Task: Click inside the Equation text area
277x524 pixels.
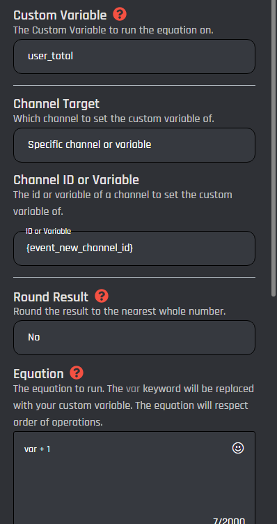Action: (x=134, y=478)
